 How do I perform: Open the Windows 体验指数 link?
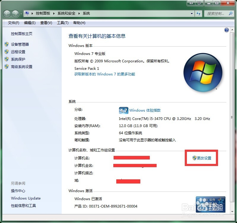[145, 110]
